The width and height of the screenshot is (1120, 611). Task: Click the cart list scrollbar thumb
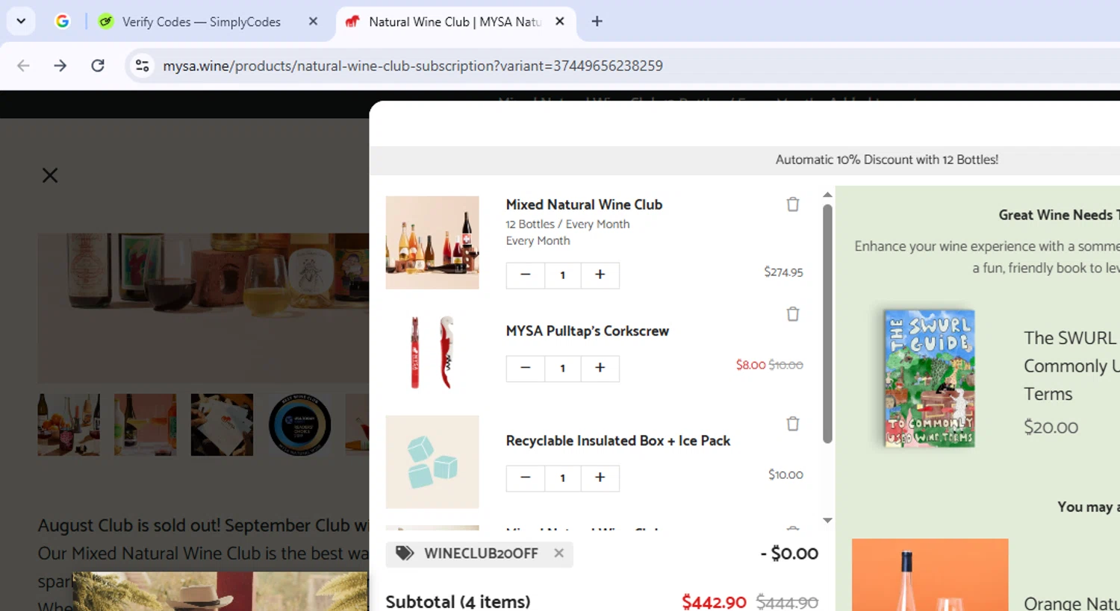[x=827, y=324]
